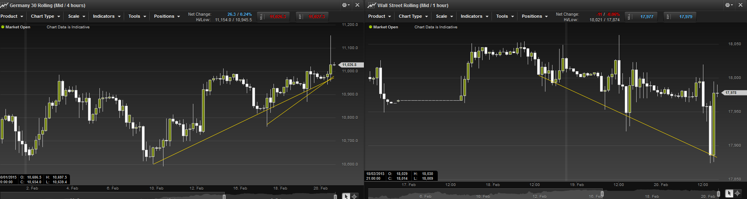Close the Germany 30 Rolling chart panel

click(357, 5)
